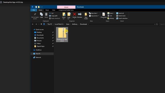Open Documents in navigation pane
This screenshot has height=93, width=165.
40,38
